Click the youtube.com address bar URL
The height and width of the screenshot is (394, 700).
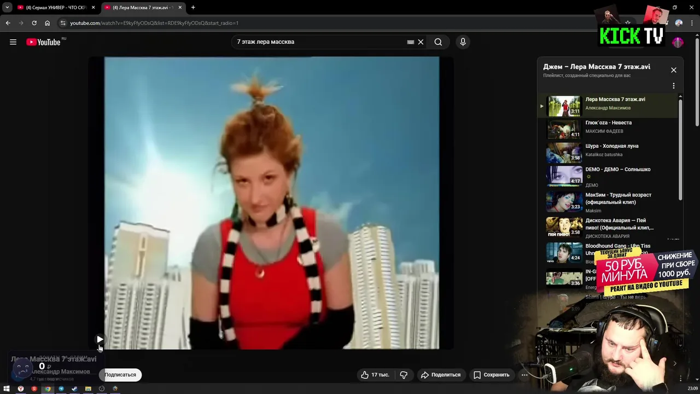click(154, 23)
